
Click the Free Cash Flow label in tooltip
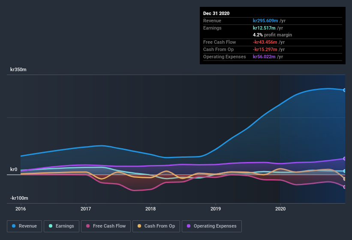click(220, 42)
